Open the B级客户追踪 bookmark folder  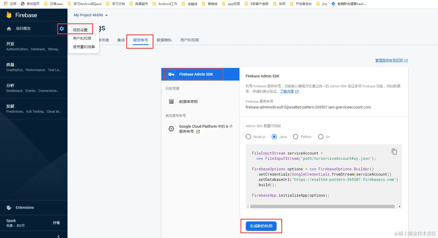point(257,4)
